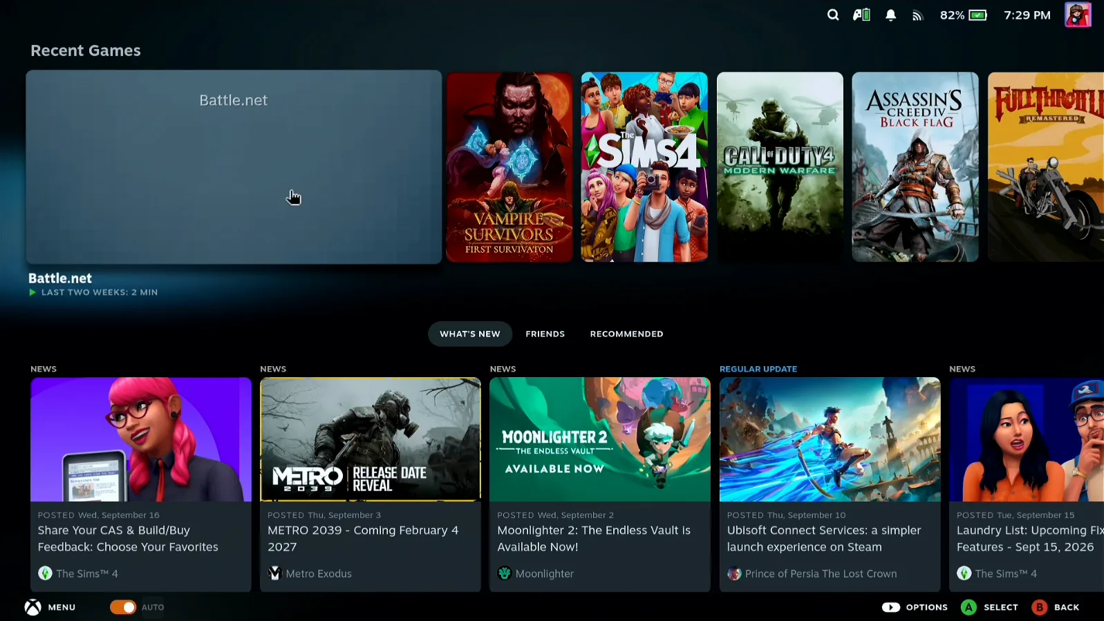Click the Recent Games heading
Viewport: 1104px width, 621px height.
(86, 50)
